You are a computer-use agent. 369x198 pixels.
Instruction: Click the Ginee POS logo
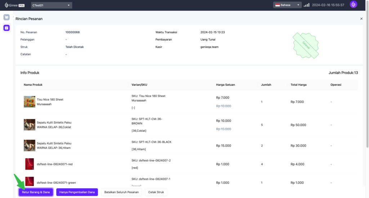[14, 5]
